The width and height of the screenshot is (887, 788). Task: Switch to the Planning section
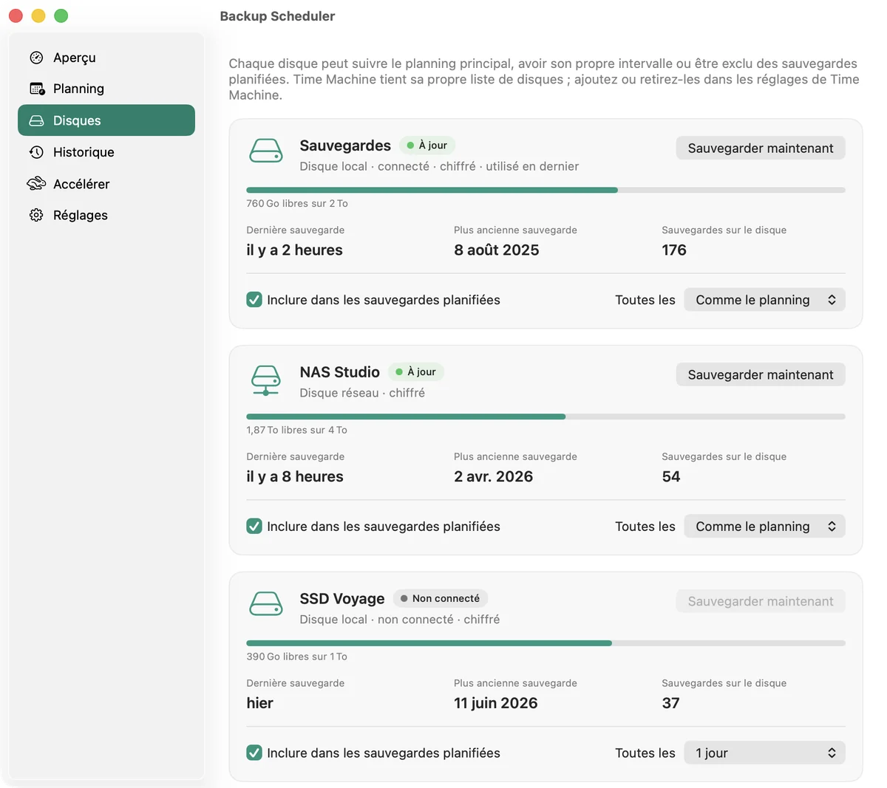tap(106, 89)
